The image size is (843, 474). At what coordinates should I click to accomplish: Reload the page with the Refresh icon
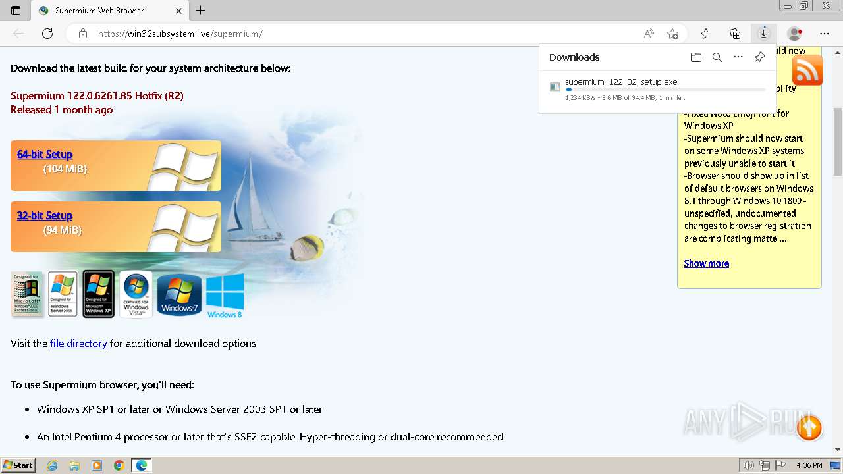coord(47,34)
